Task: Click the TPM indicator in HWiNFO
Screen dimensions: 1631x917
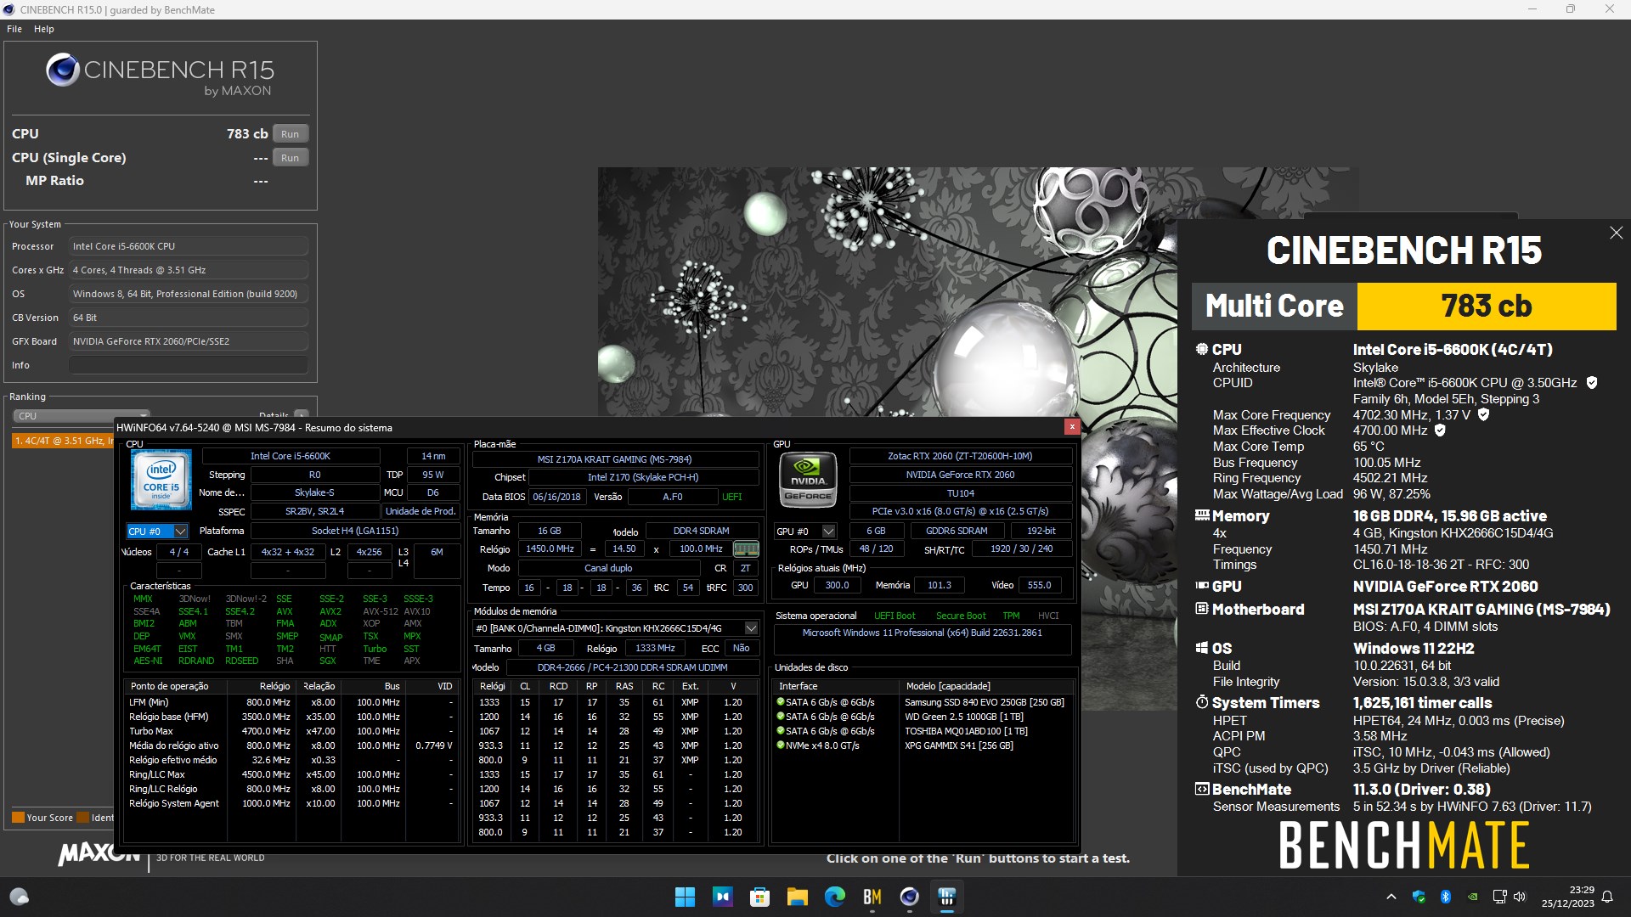Action: click(1011, 616)
